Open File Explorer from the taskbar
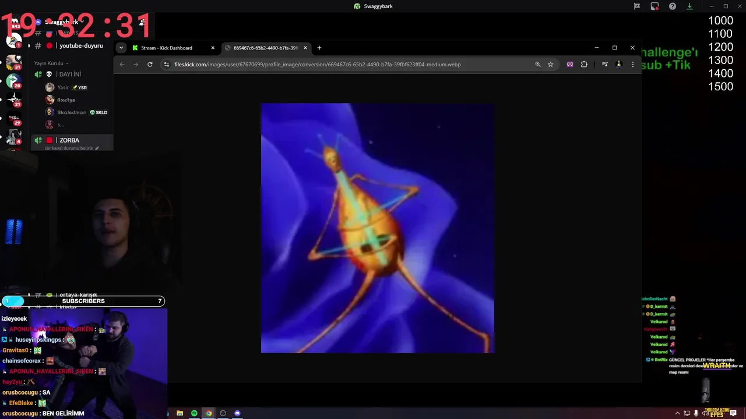The height and width of the screenshot is (419, 746). [x=180, y=413]
